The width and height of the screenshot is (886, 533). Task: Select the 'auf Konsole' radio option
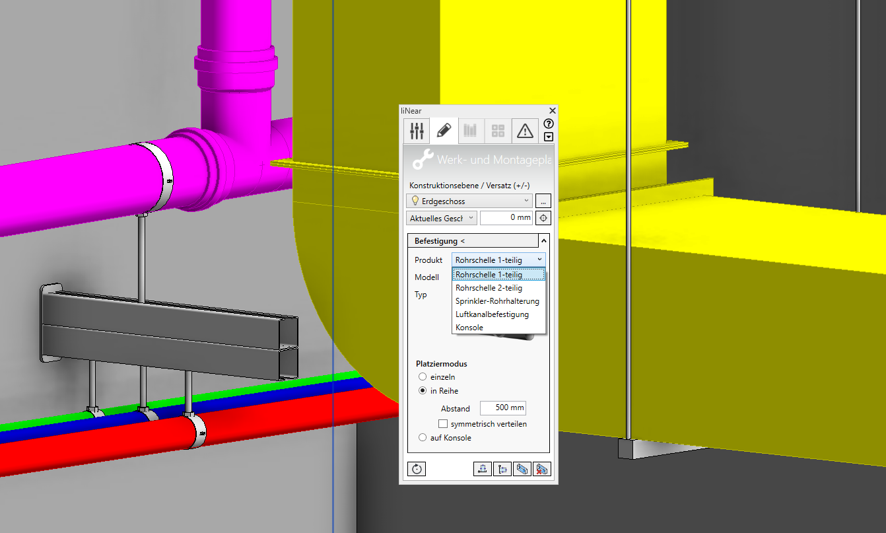pyautogui.click(x=423, y=437)
